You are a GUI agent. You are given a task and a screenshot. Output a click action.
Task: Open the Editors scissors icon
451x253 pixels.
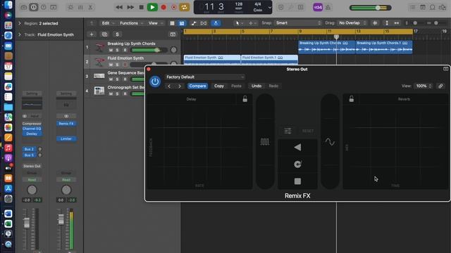coord(91,7)
